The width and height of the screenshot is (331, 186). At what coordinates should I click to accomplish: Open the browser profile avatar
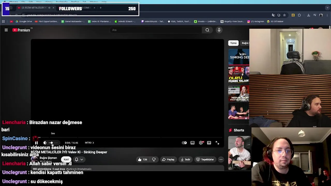(x=321, y=15)
